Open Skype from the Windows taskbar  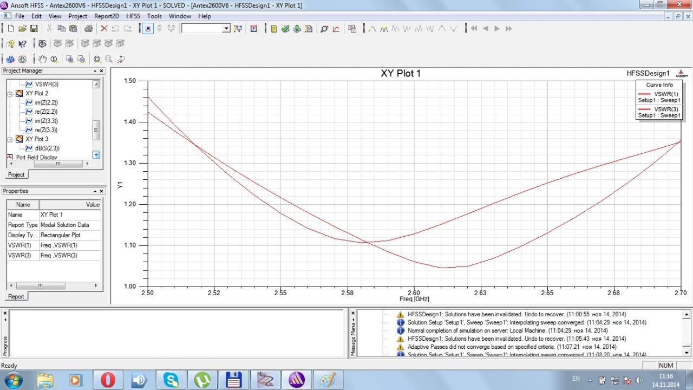pyautogui.click(x=171, y=380)
